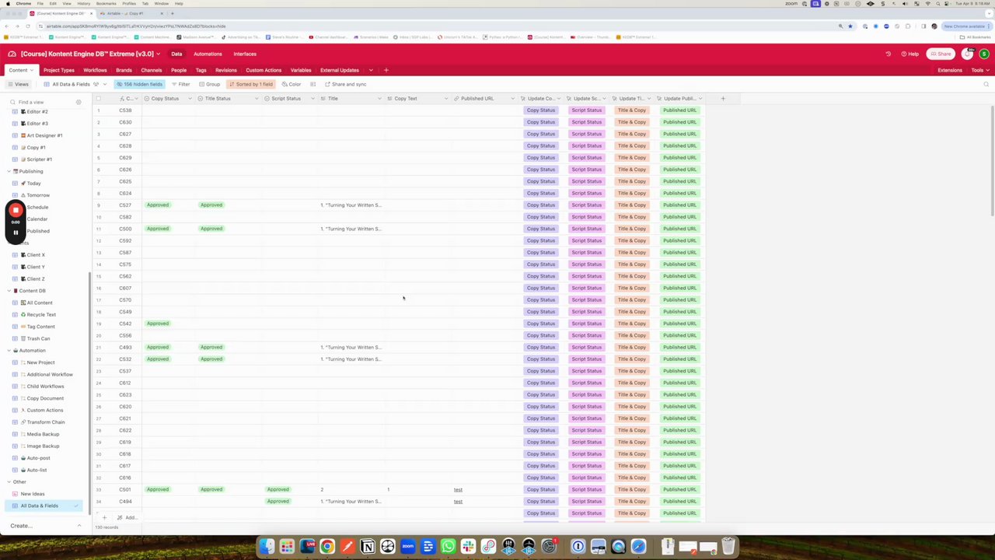Image resolution: width=995 pixels, height=560 pixels.
Task: Open the Script Status column dropdown
Action: [312, 99]
